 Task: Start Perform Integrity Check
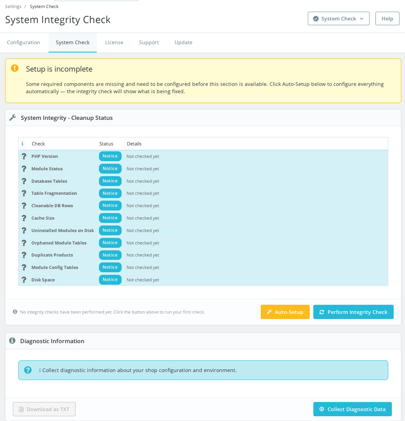click(x=353, y=312)
